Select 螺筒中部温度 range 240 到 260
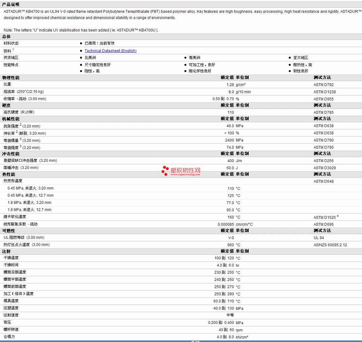The width and height of the screenshot is (362, 342). (x=224, y=280)
